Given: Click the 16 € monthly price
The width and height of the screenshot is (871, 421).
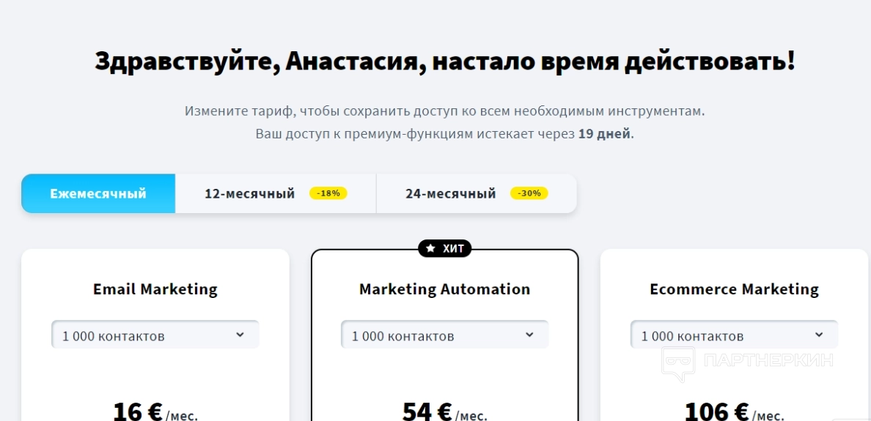Looking at the screenshot, I should (138, 411).
